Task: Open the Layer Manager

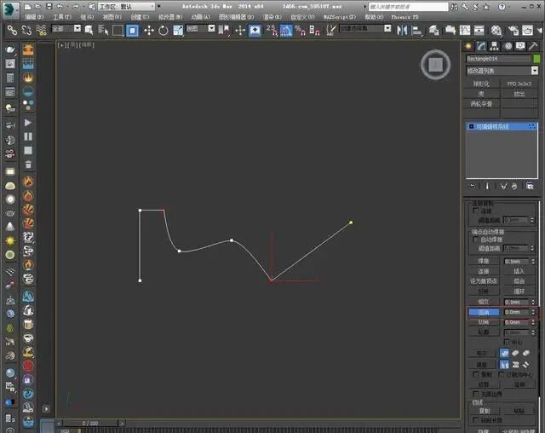Action: pos(433,31)
